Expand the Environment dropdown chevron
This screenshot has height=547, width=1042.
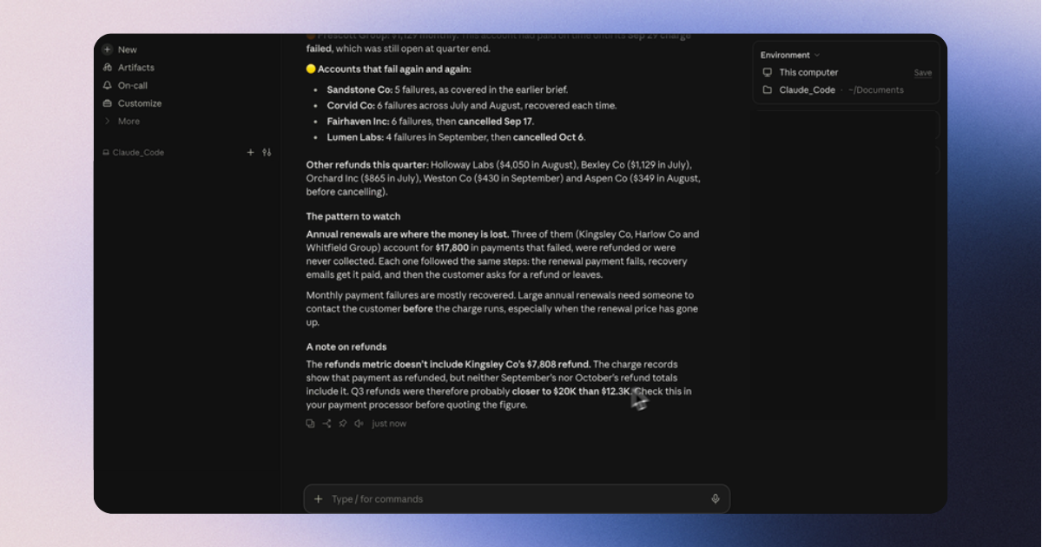(x=816, y=55)
